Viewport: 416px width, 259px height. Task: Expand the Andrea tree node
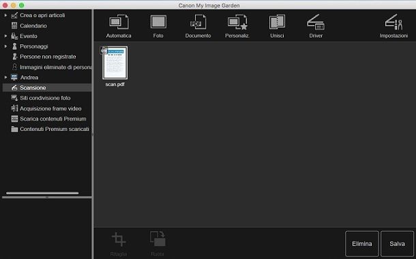5,77
